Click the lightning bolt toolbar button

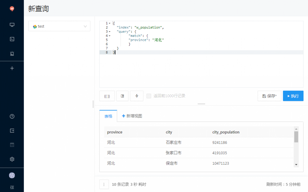(137, 96)
